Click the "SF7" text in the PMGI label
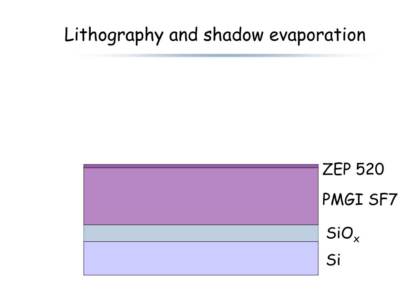 point(383,199)
